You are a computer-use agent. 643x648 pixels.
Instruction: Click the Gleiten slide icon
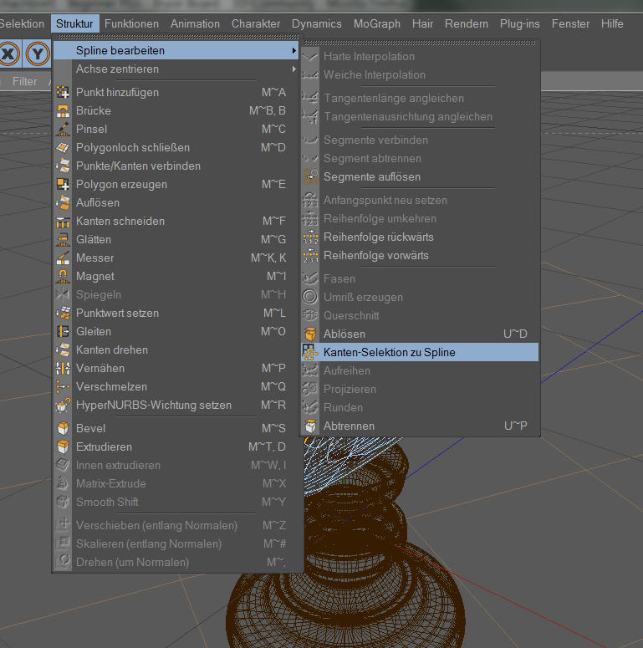[63, 331]
